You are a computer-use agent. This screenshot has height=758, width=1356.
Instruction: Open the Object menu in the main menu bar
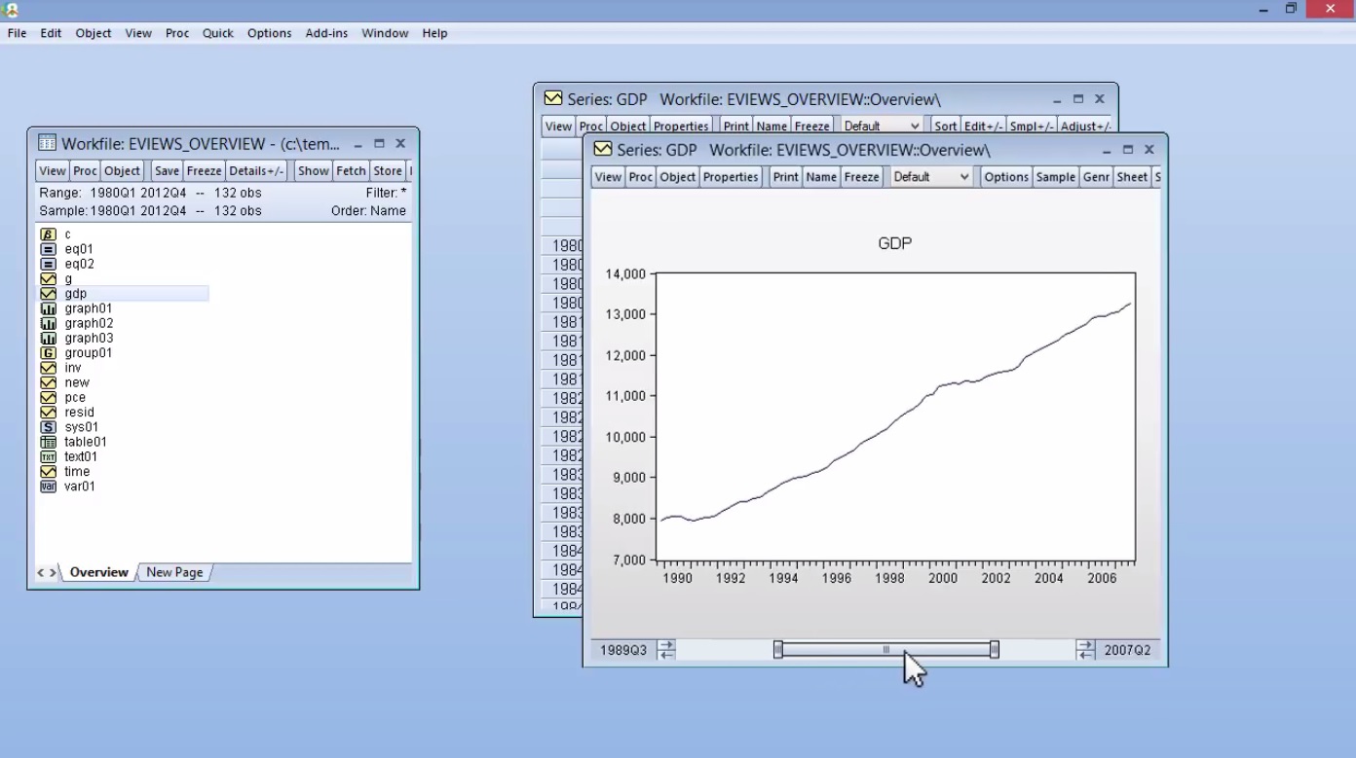[x=94, y=33]
